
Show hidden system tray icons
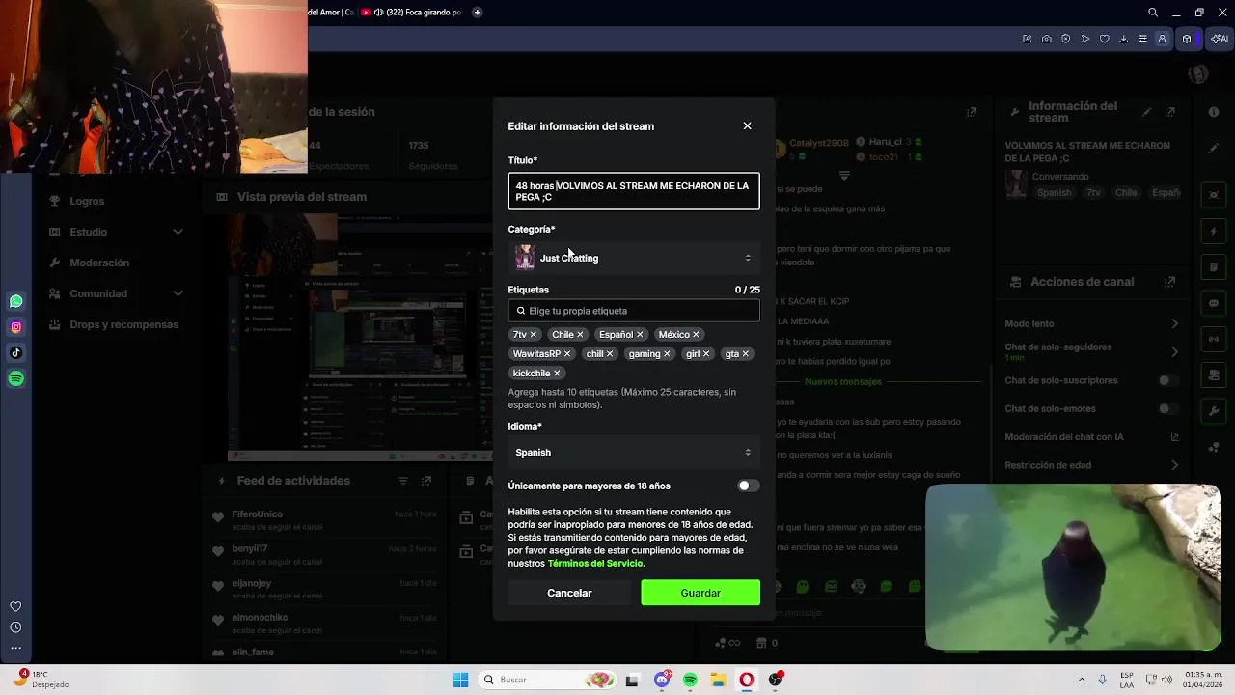click(1082, 680)
